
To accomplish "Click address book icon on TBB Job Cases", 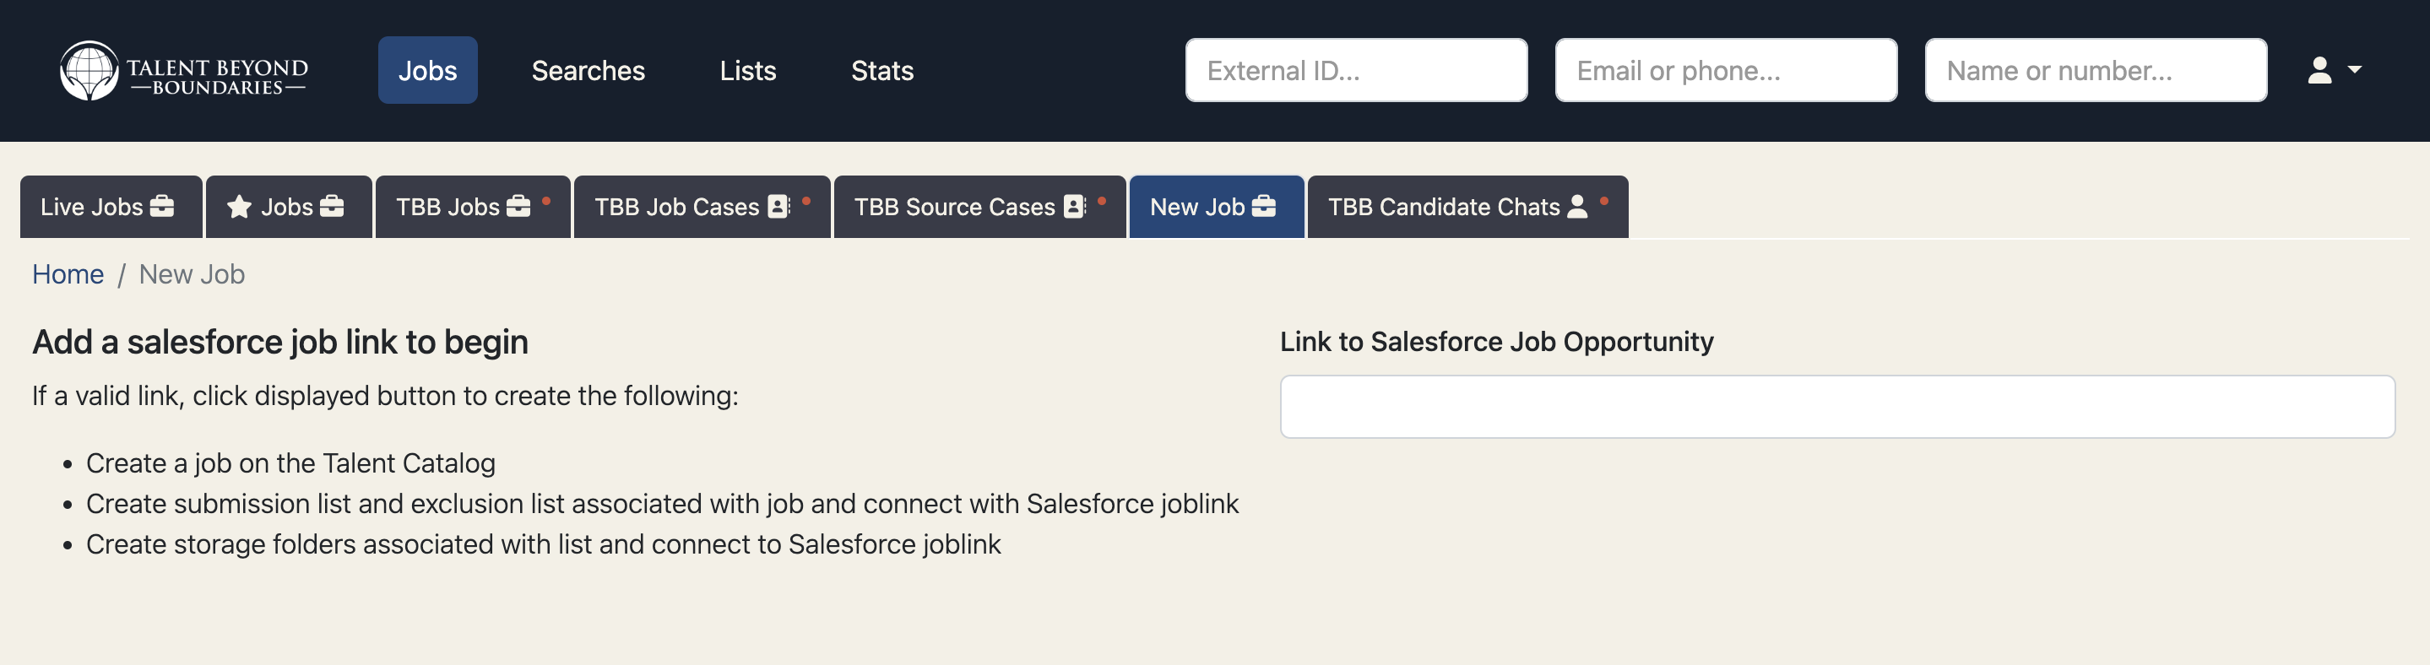I will click(778, 207).
